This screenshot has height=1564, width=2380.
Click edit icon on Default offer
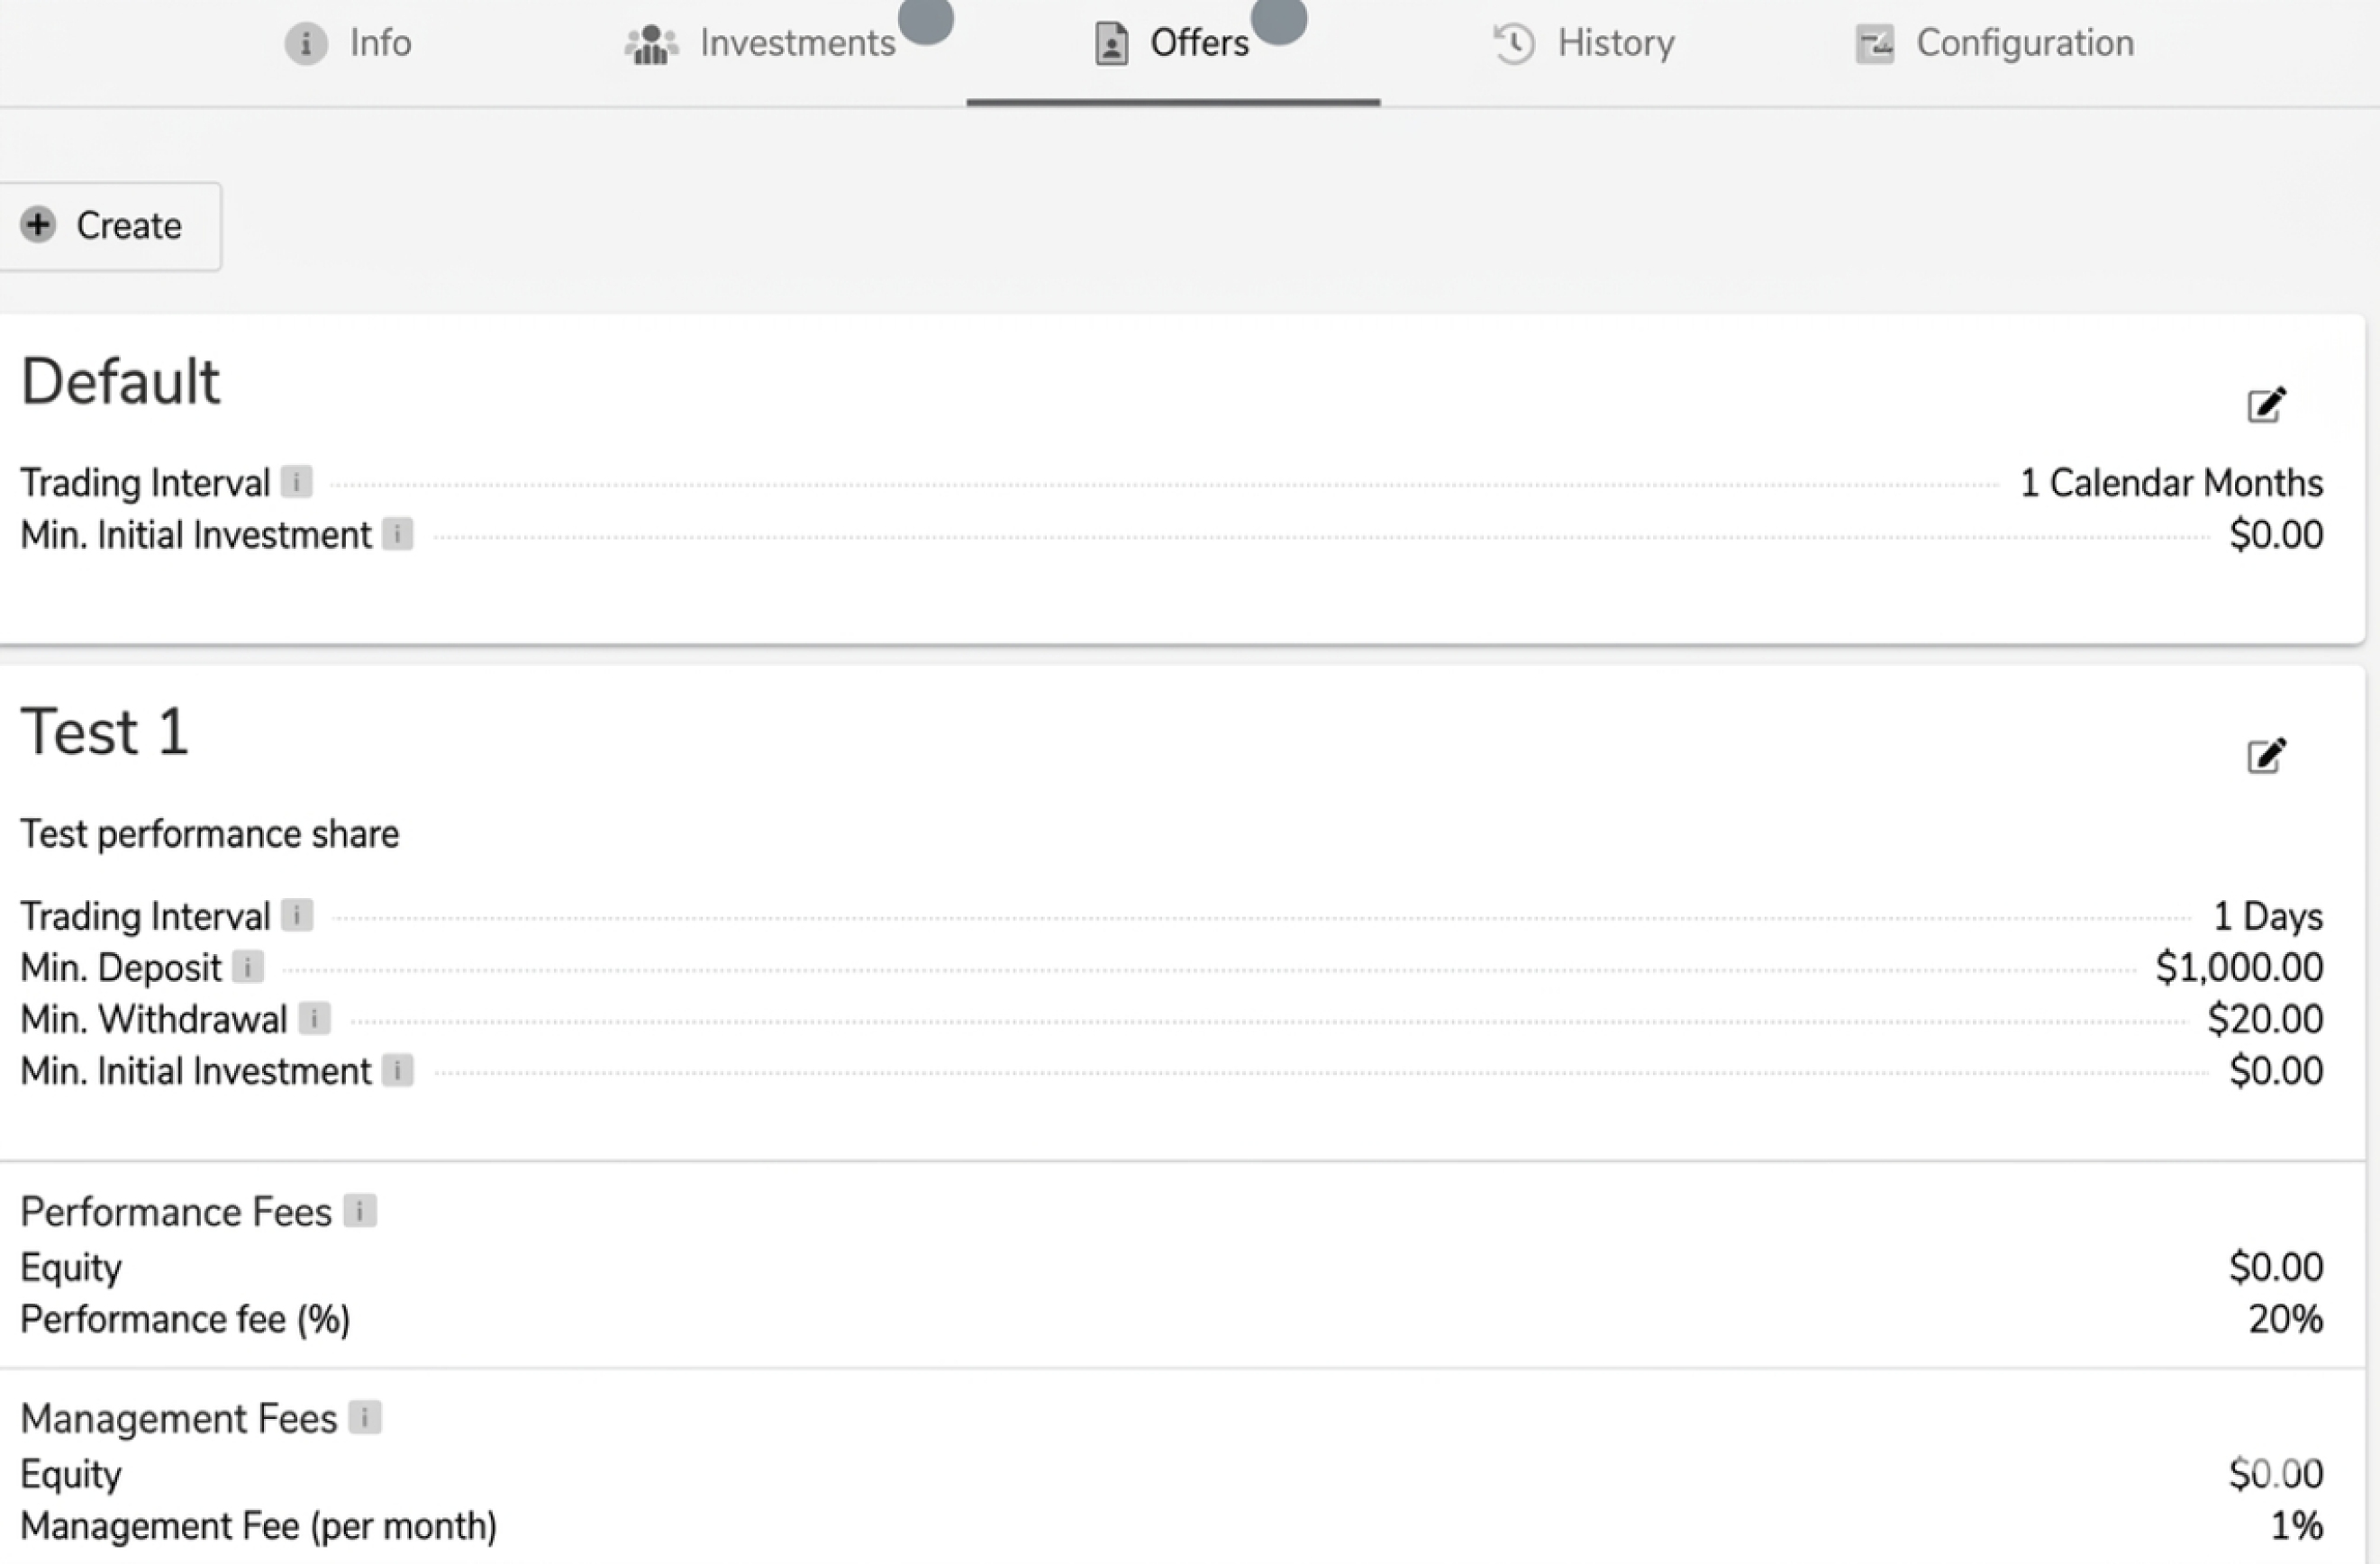point(2266,405)
